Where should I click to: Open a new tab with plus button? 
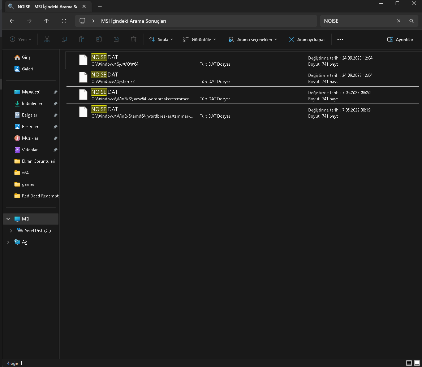tap(100, 6)
